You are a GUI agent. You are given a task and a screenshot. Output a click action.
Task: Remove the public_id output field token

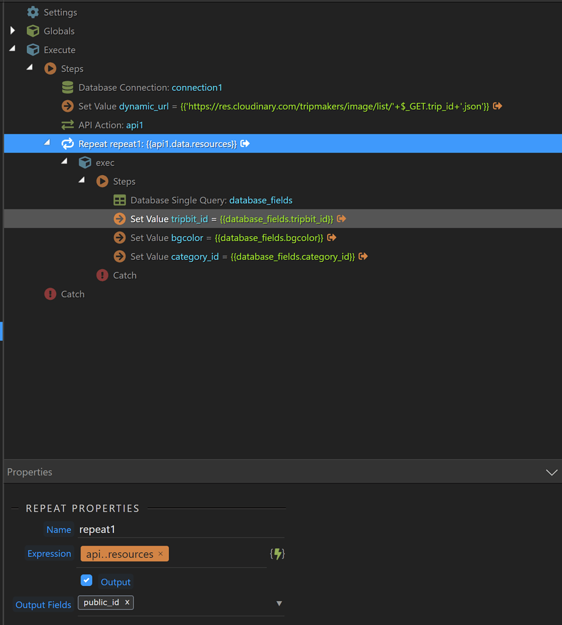point(127,602)
